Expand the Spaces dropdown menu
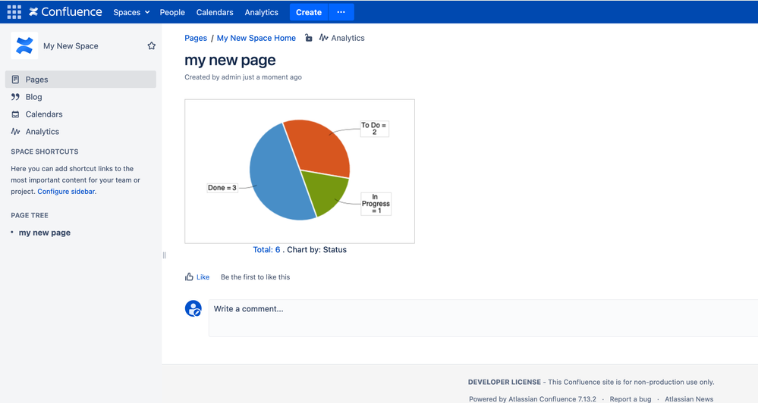The width and height of the screenshot is (758, 403). pyautogui.click(x=131, y=12)
